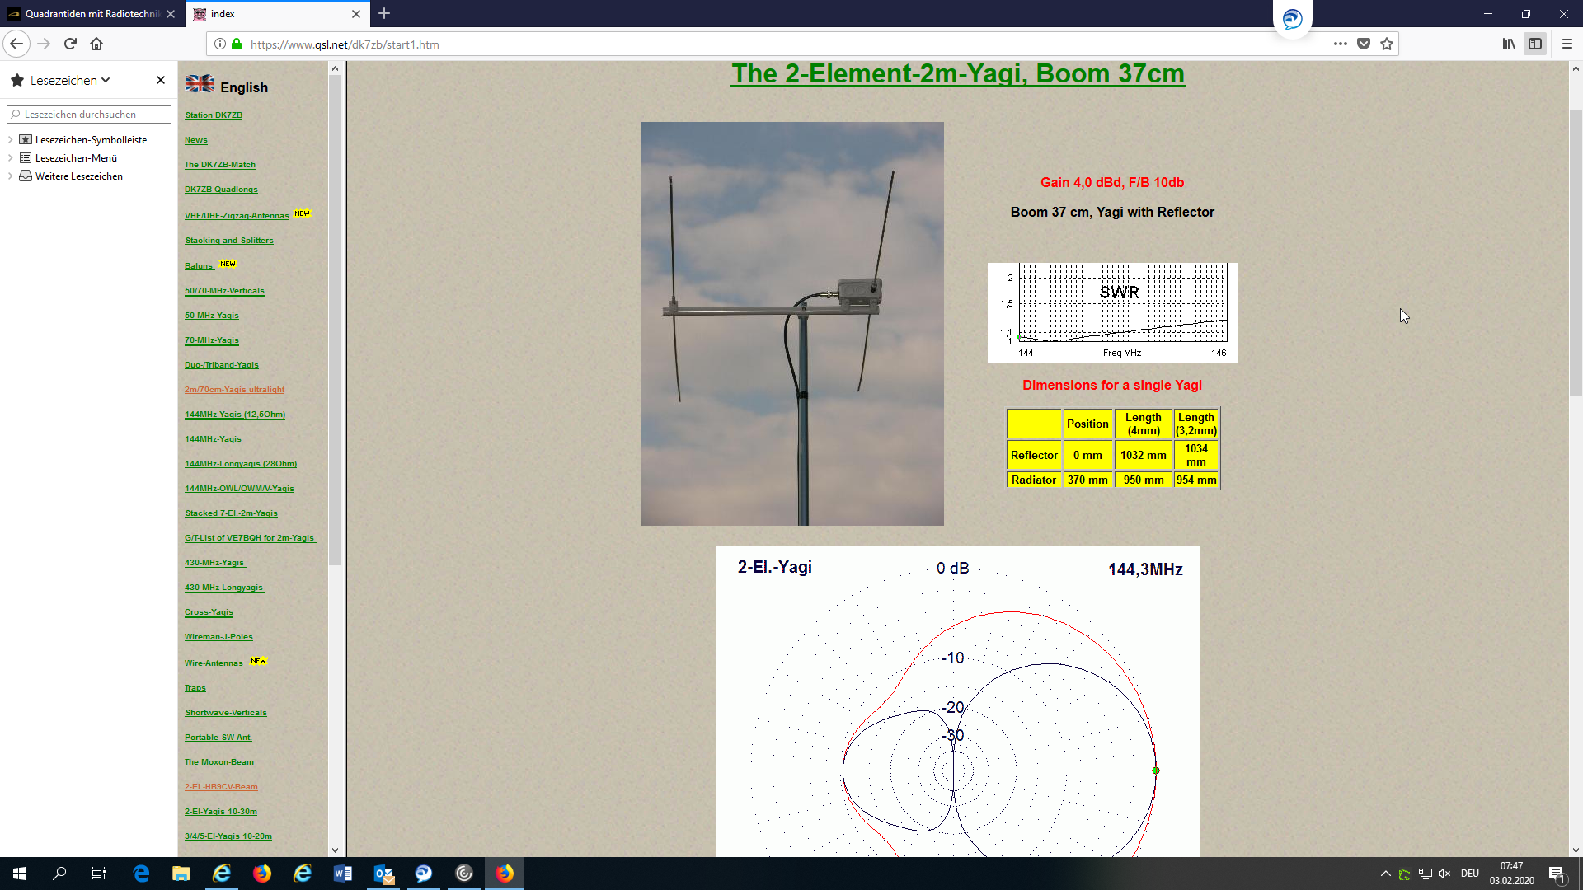The width and height of the screenshot is (1583, 890).
Task: Open Task View on the taskbar
Action: click(x=99, y=874)
